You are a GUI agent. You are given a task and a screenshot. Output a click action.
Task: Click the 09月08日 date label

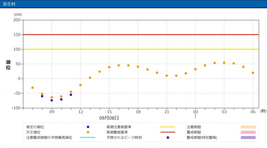(109, 118)
